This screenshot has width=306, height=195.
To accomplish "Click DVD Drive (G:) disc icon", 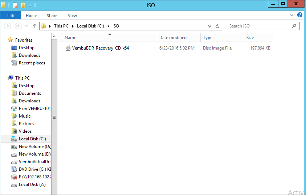I will click(14, 169).
